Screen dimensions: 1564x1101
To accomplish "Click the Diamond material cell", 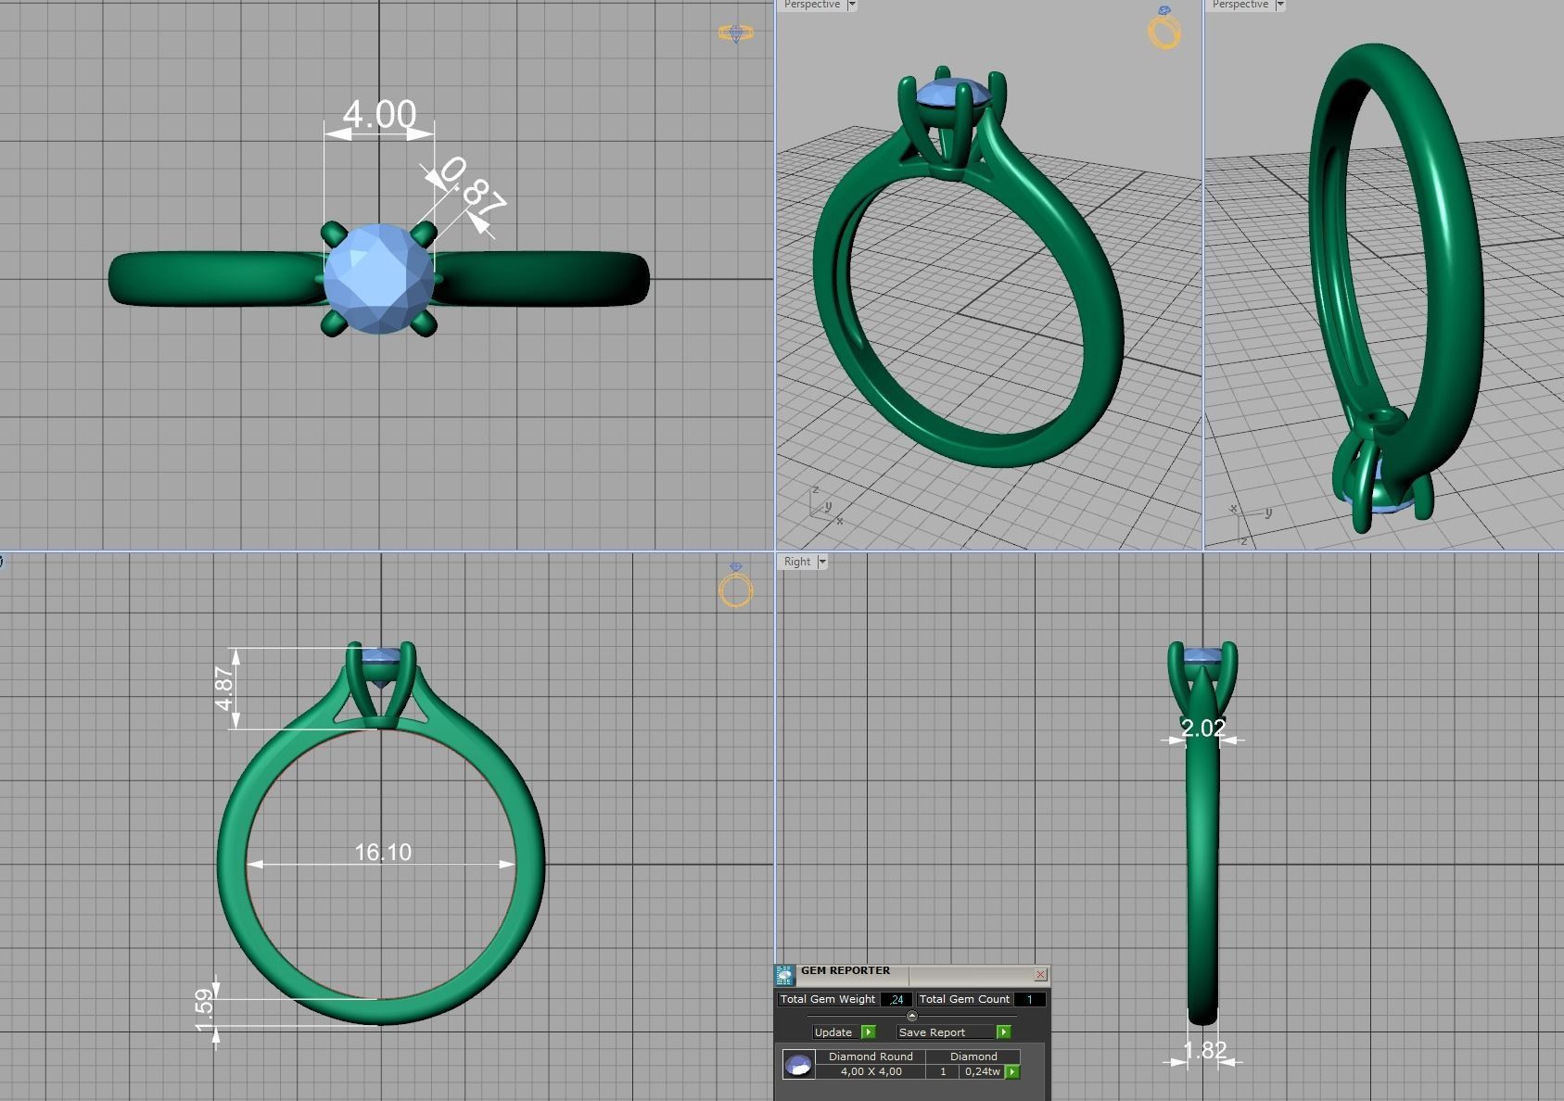I will pos(973,1057).
